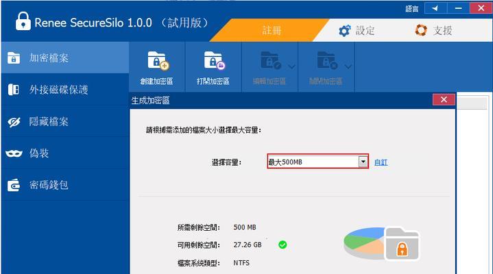
Task: Open an encrypted area (打開加密區)
Action: (x=213, y=67)
